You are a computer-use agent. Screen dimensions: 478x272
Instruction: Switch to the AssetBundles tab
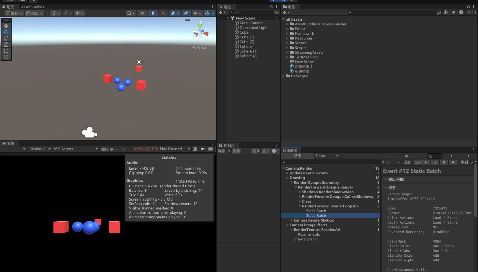click(x=32, y=7)
